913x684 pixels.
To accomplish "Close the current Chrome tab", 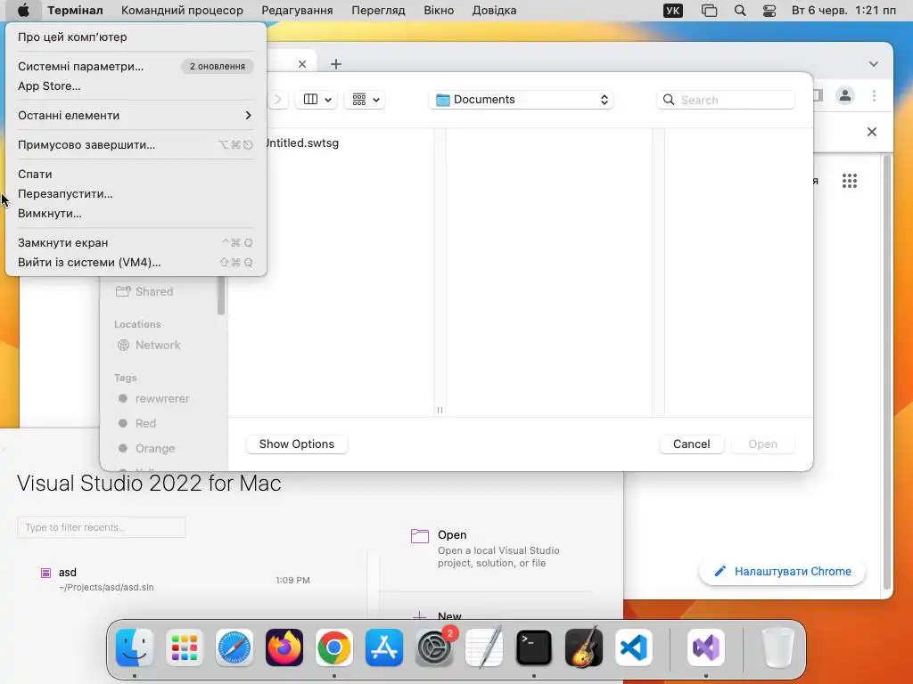I will [x=301, y=64].
